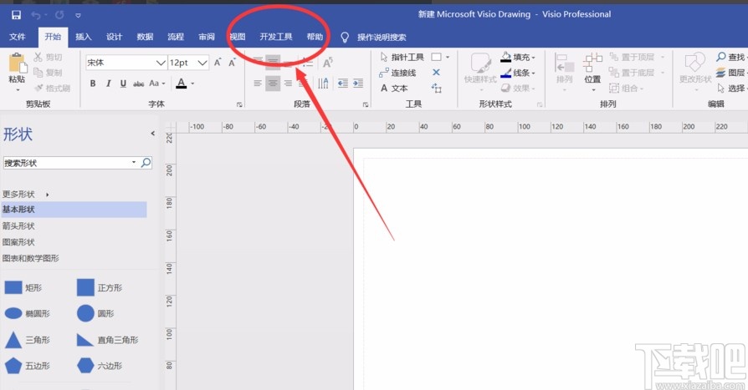Collapse the 形状 shapes panel arrow

(x=152, y=134)
